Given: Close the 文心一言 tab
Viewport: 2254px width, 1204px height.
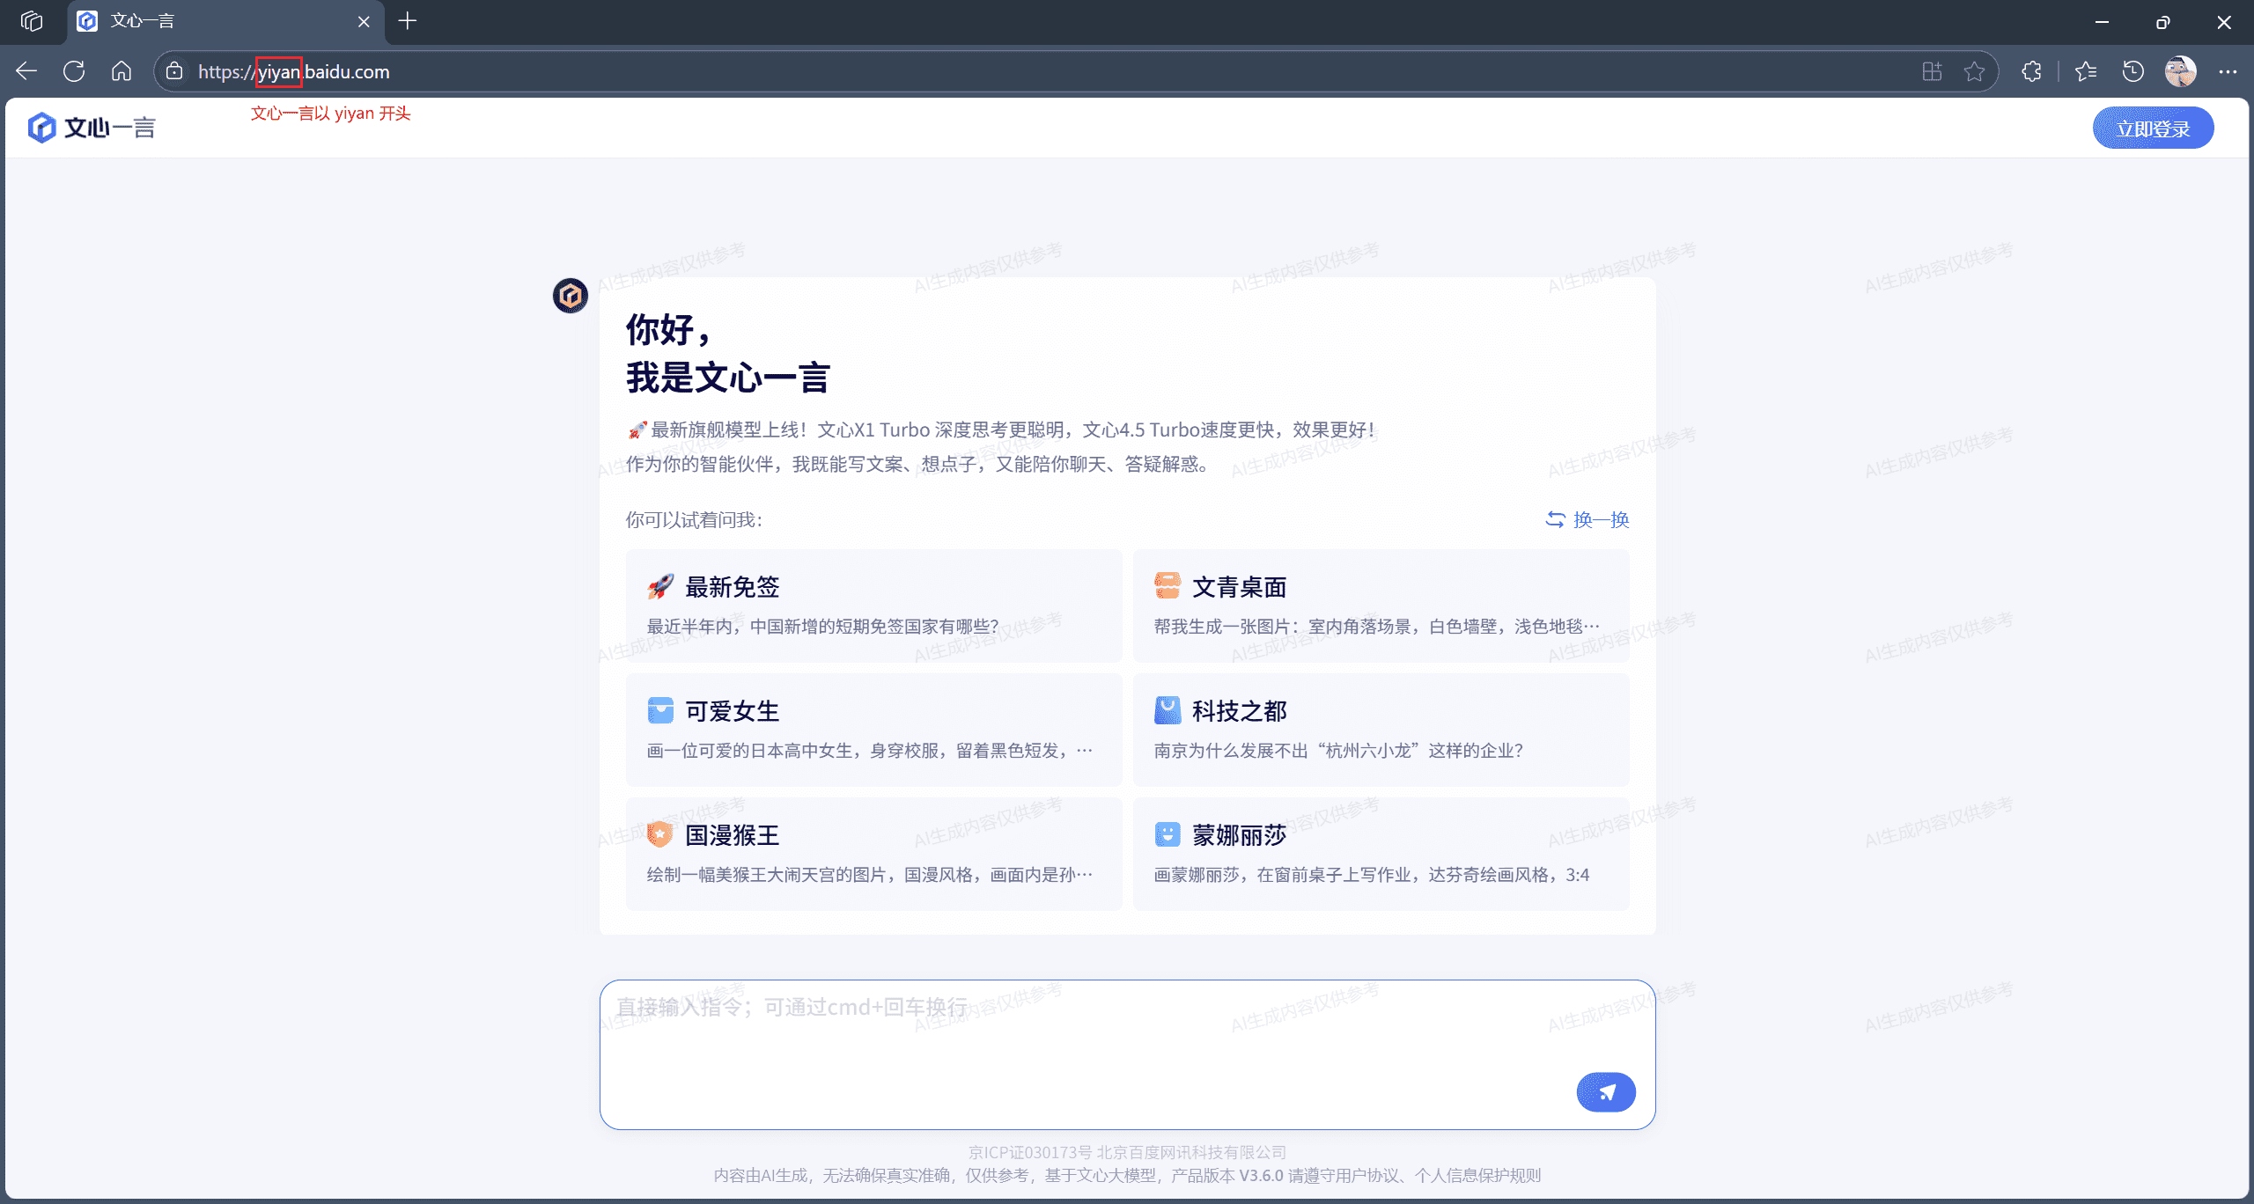Looking at the screenshot, I should click(x=364, y=21).
